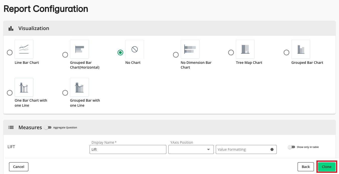Image resolution: width=339 pixels, height=174 pixels.
Task: Click the Back button
Action: (306, 167)
